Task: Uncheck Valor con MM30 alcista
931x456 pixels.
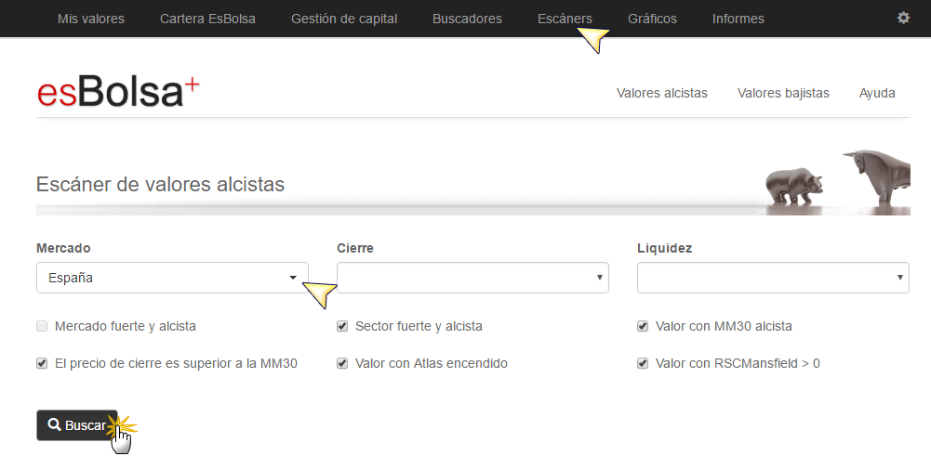Action: [643, 326]
